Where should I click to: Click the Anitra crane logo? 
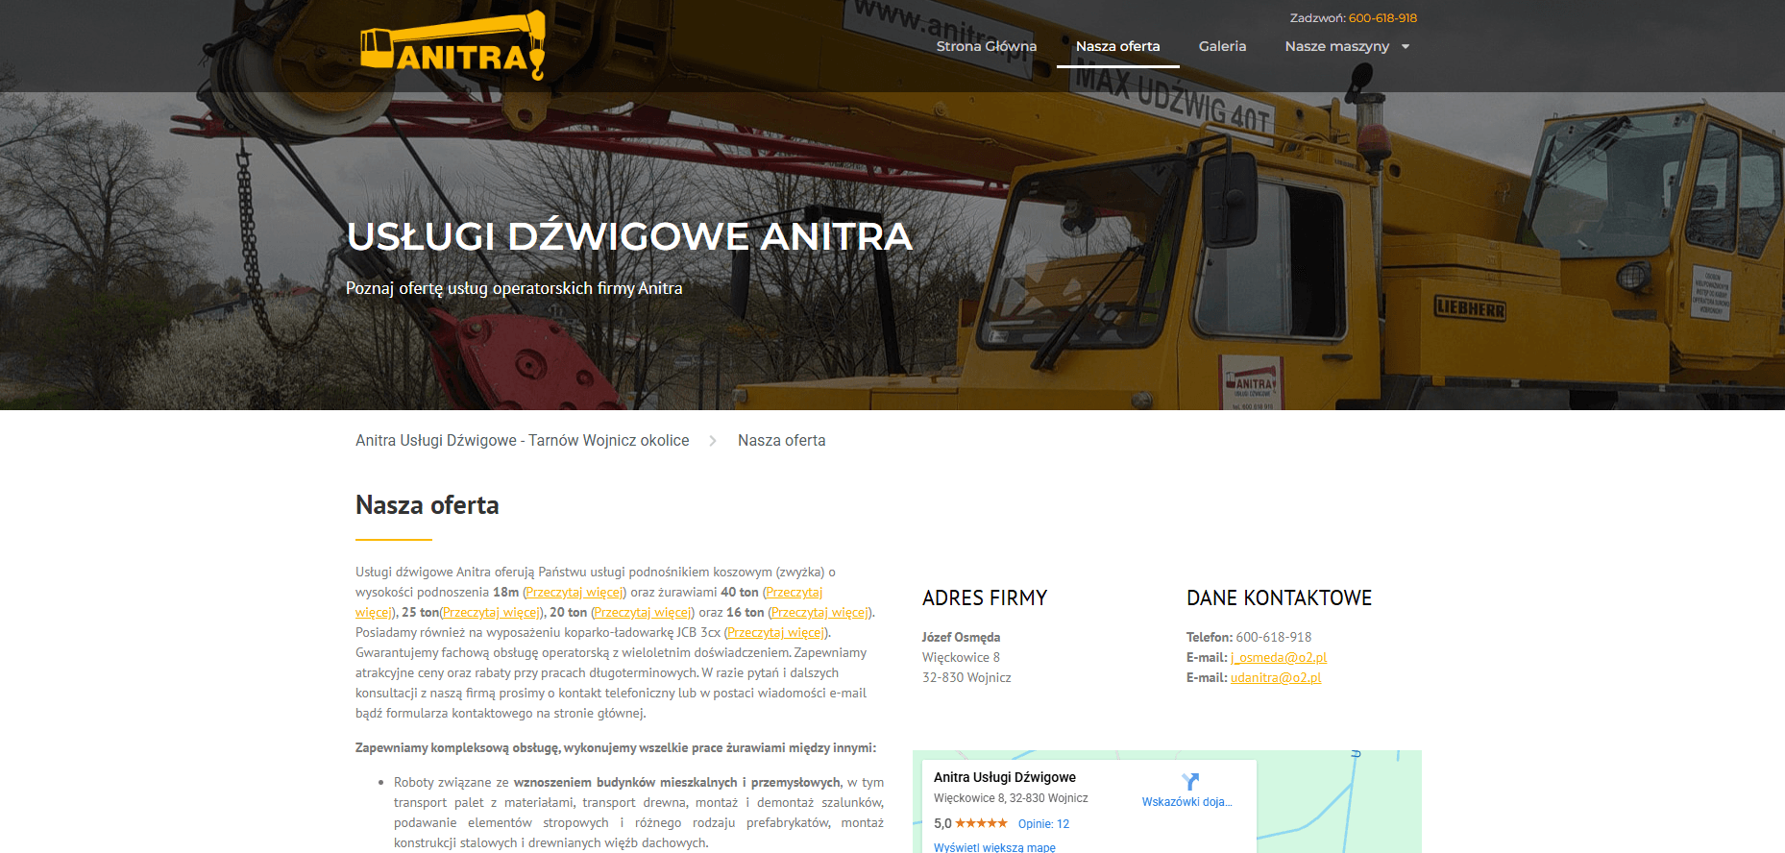(x=452, y=45)
